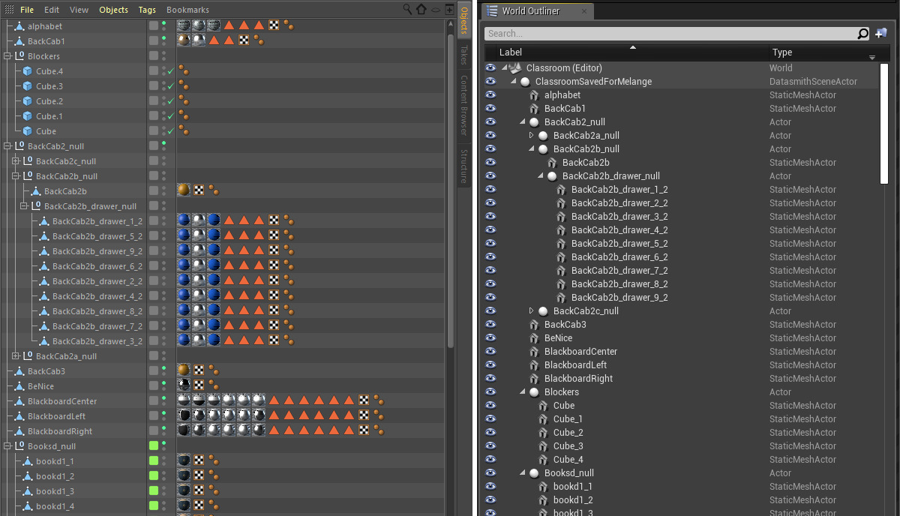Viewport: 900px width, 516px height.
Task: Click the World Outliner search field
Action: (x=670, y=34)
